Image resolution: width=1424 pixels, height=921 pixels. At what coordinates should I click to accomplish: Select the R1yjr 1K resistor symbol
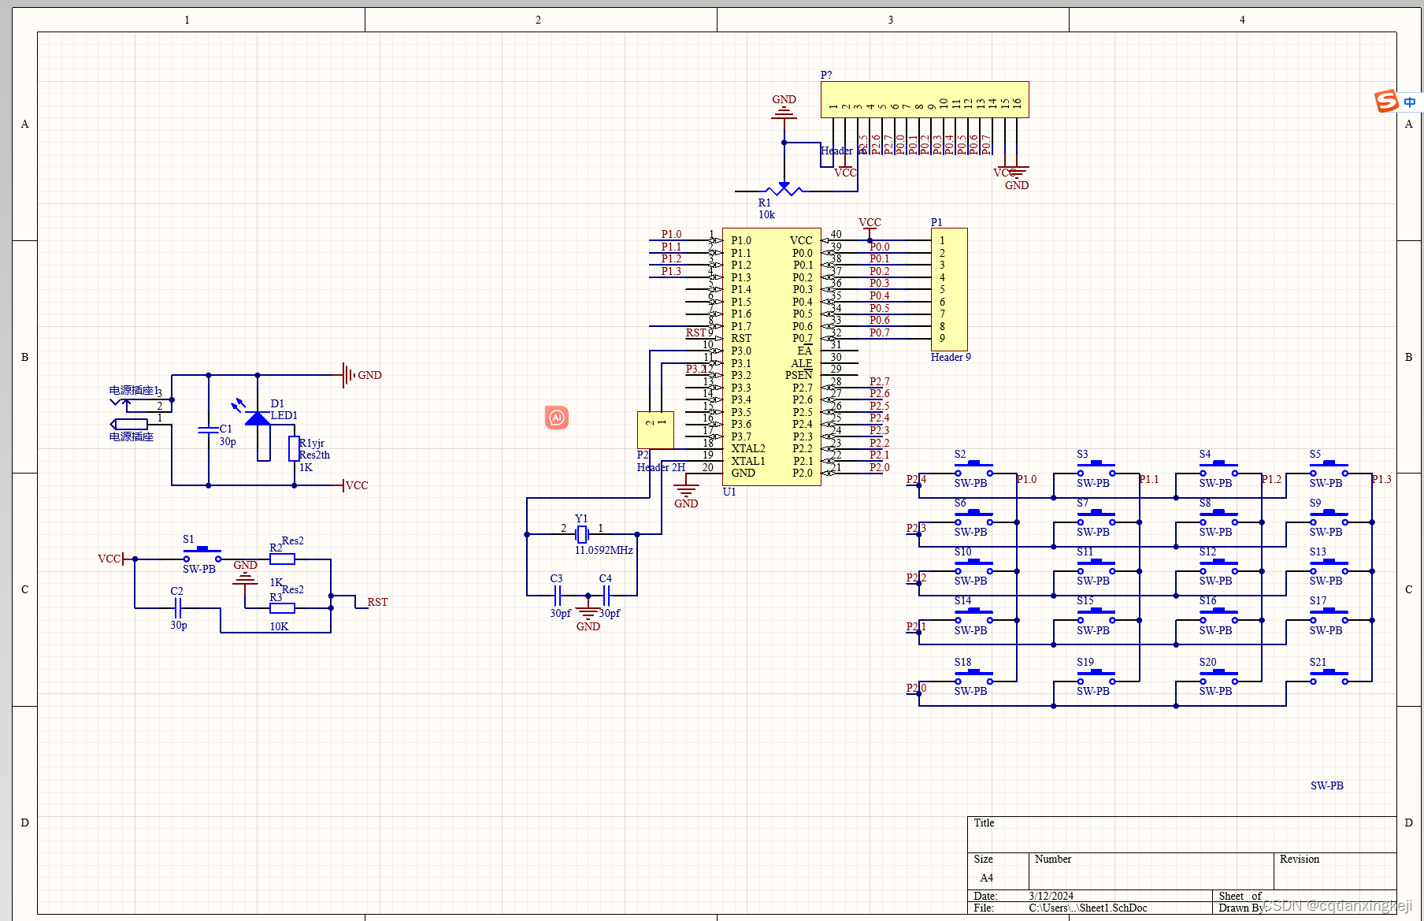click(294, 448)
